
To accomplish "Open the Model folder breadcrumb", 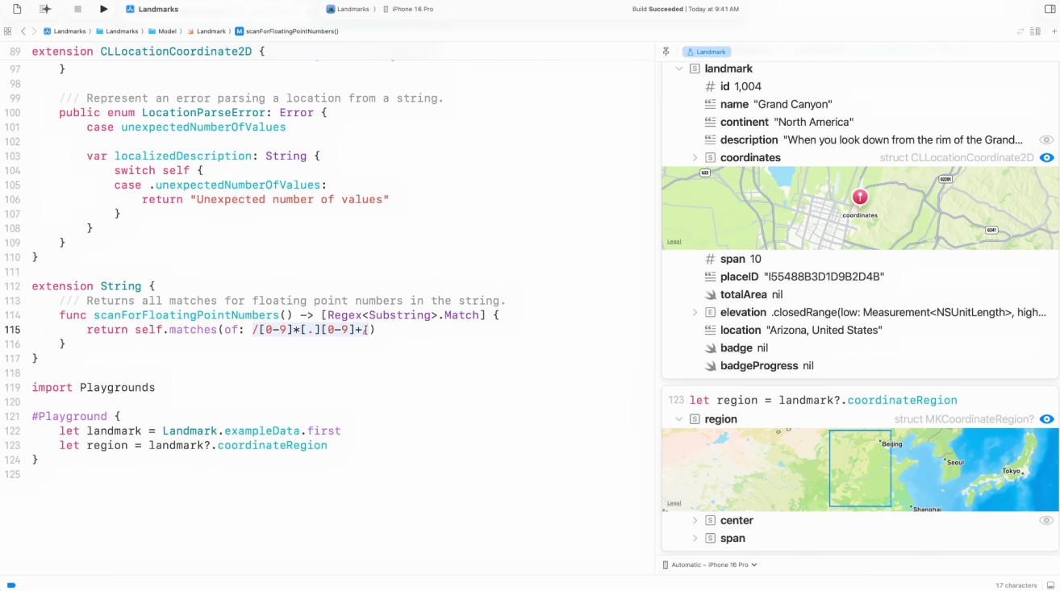I will click(x=161, y=31).
